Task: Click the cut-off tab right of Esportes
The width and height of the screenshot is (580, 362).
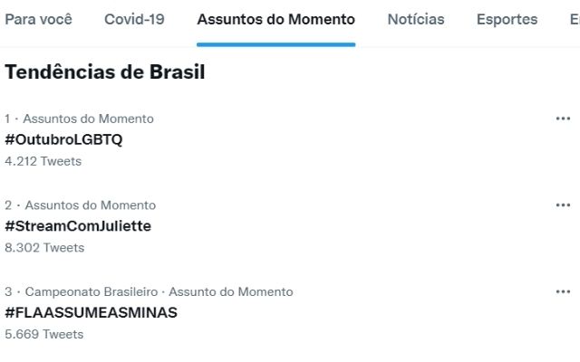Action: 574,19
